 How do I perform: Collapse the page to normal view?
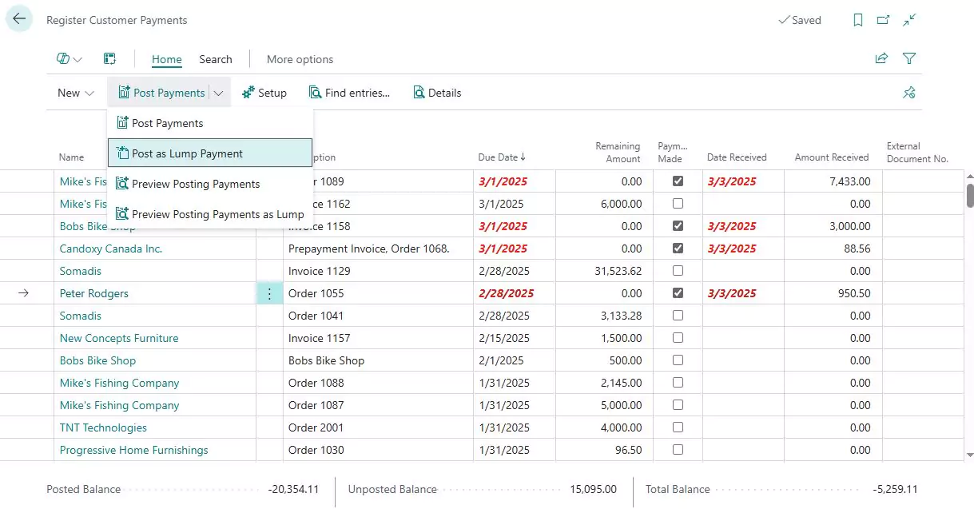(909, 19)
